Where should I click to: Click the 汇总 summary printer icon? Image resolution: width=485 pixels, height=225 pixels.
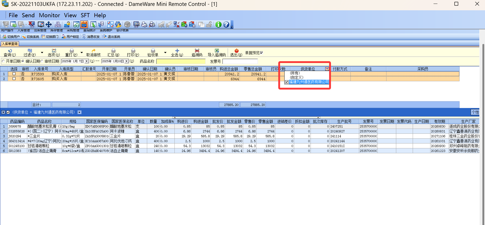113,51
